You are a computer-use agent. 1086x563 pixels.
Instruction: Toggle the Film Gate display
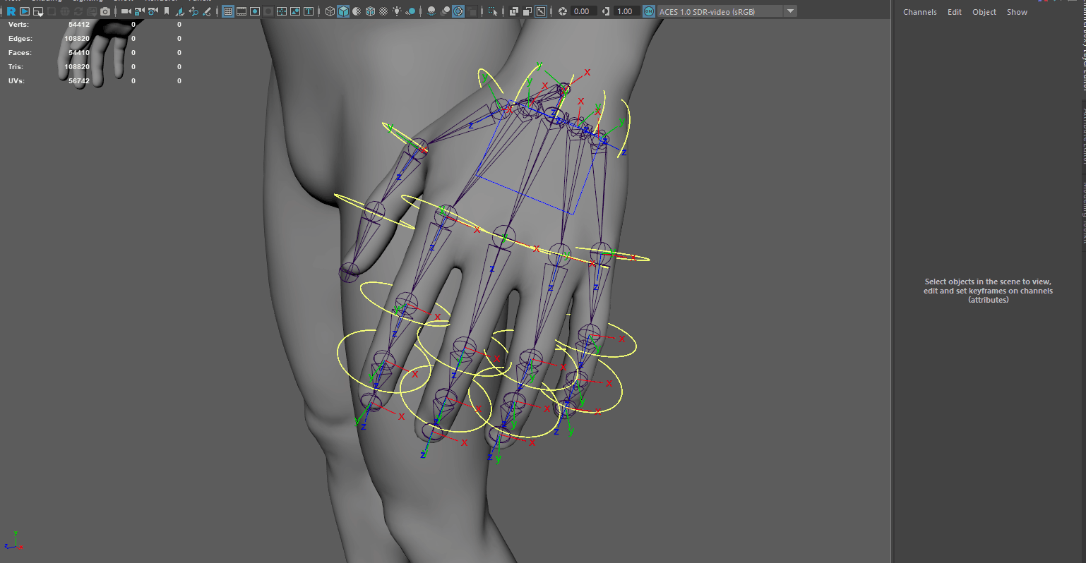click(x=241, y=11)
